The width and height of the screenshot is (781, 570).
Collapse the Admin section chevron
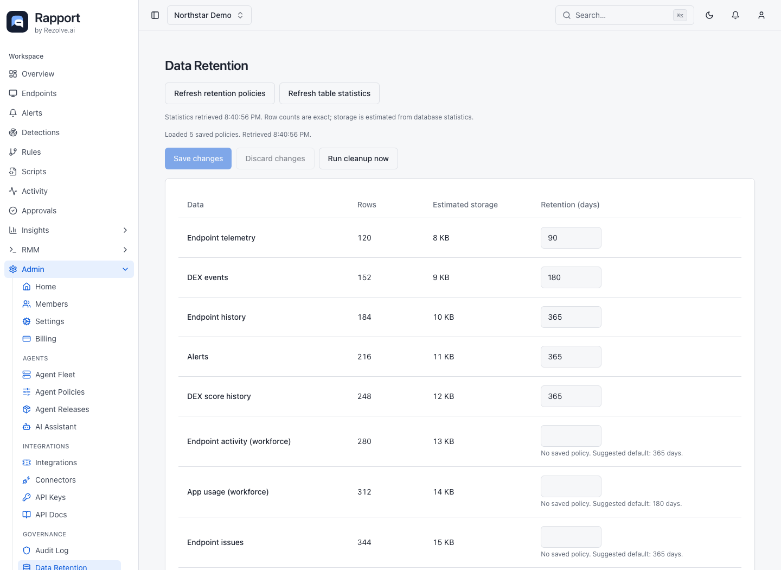click(125, 269)
